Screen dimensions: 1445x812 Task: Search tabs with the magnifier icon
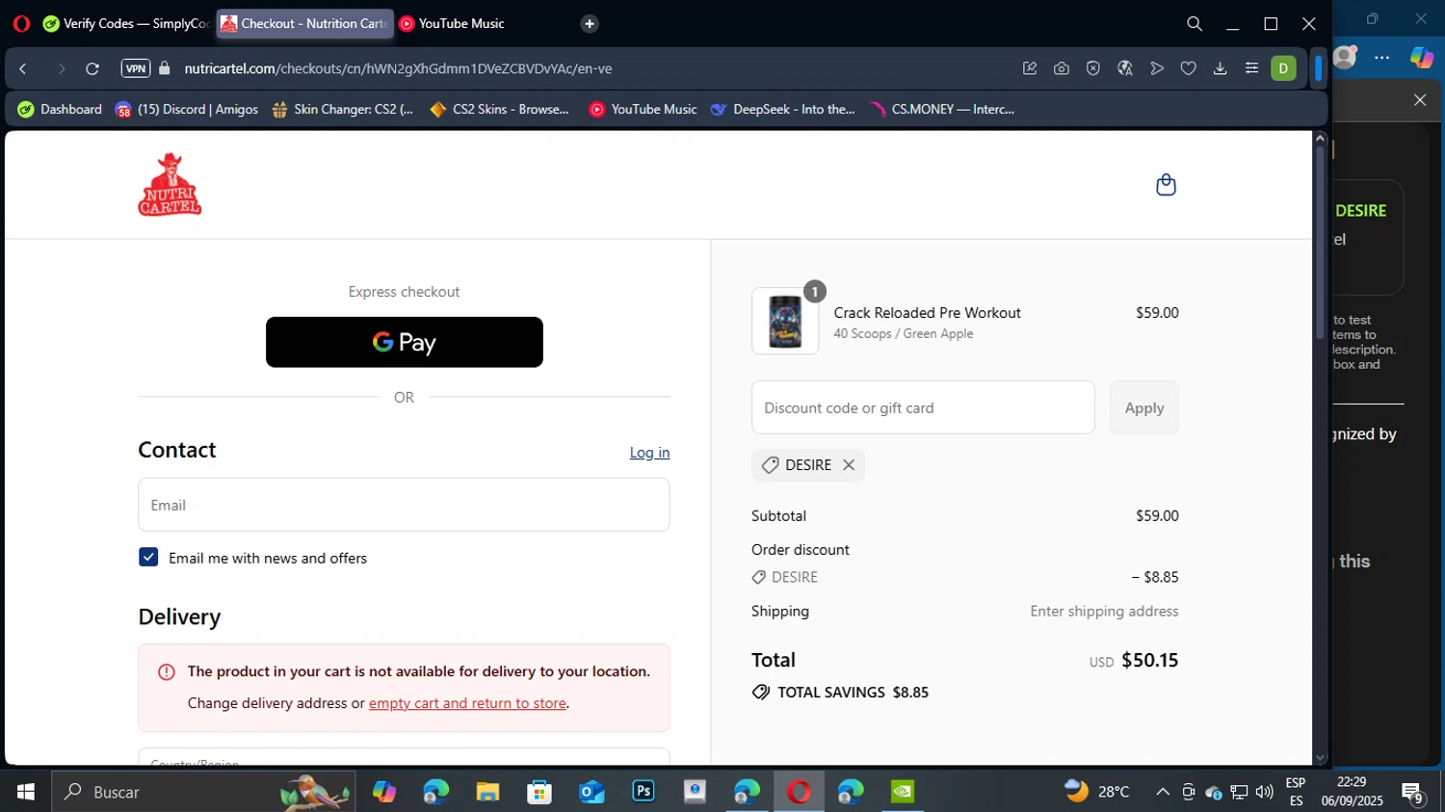pyautogui.click(x=1195, y=24)
